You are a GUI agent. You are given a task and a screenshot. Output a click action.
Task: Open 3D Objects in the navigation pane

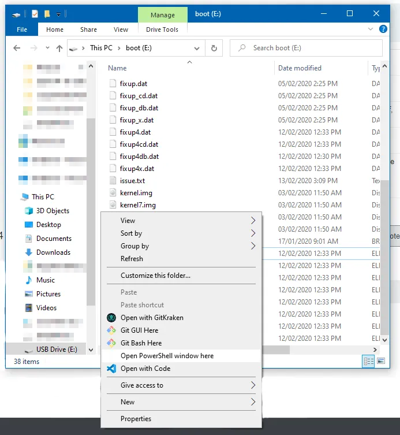[x=53, y=211]
